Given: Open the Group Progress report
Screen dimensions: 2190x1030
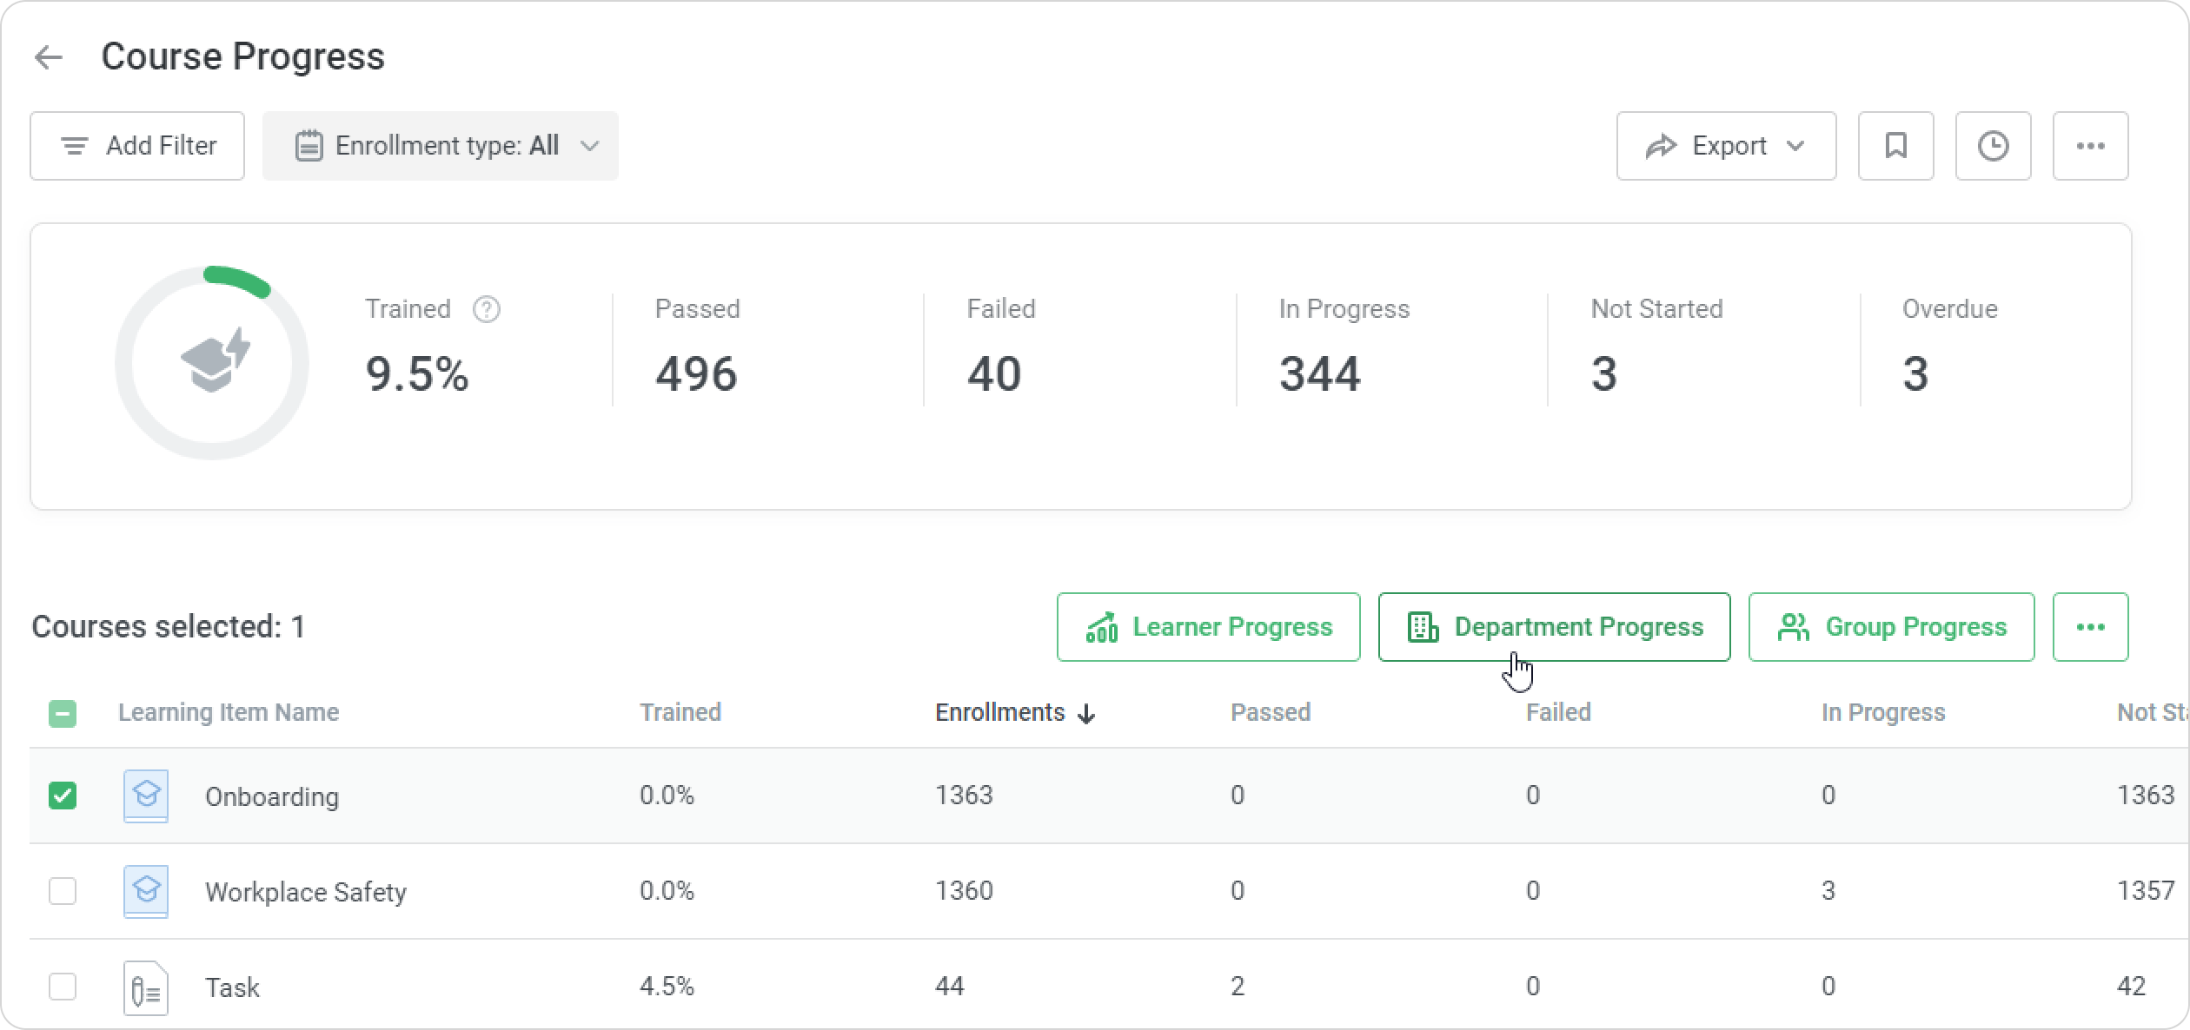Looking at the screenshot, I should (1891, 627).
